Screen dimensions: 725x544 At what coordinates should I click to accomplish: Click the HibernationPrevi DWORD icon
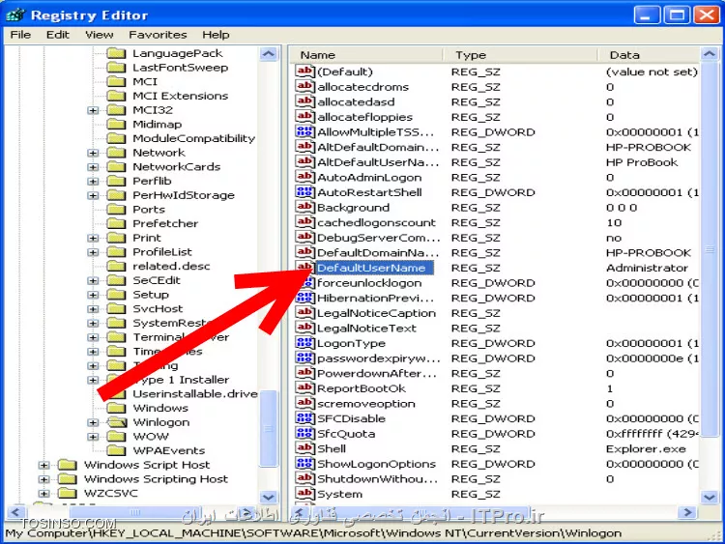point(304,298)
